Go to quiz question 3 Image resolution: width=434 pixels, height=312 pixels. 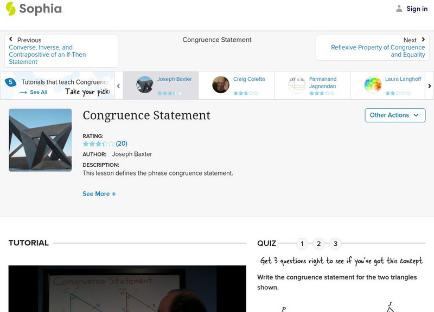[x=335, y=244]
